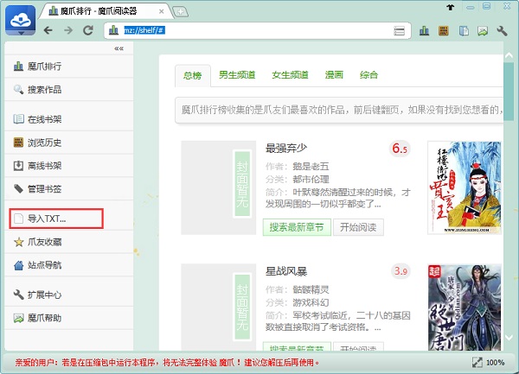Click the ranking chart icon in toolbar

click(x=424, y=31)
